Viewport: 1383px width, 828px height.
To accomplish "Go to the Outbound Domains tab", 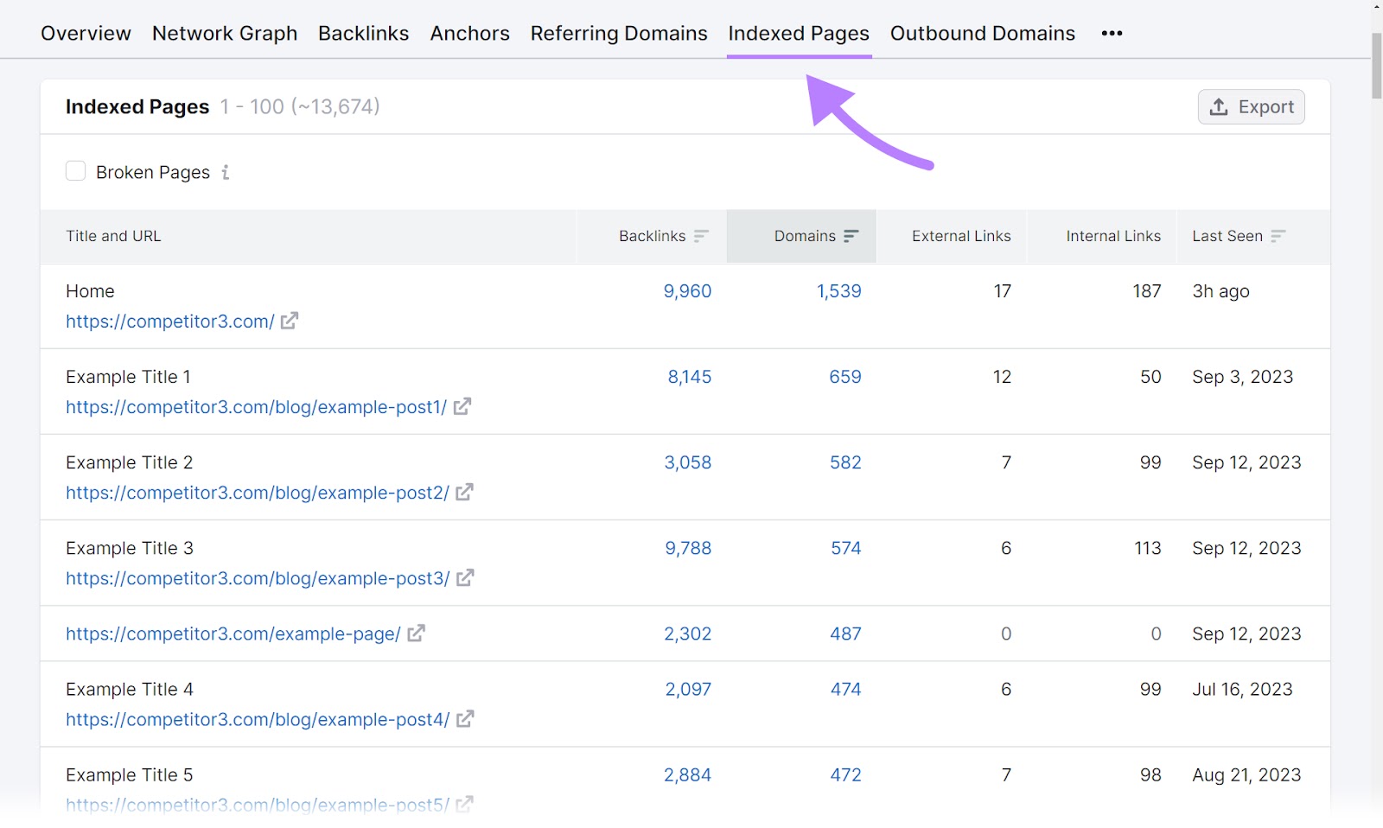I will tap(982, 33).
